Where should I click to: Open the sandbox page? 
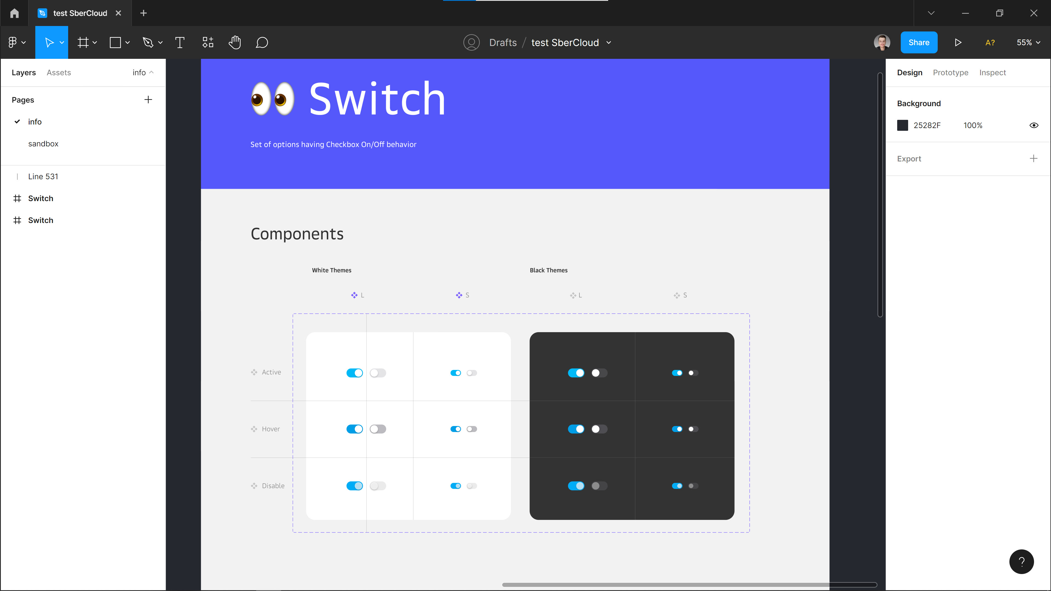pyautogui.click(x=43, y=144)
